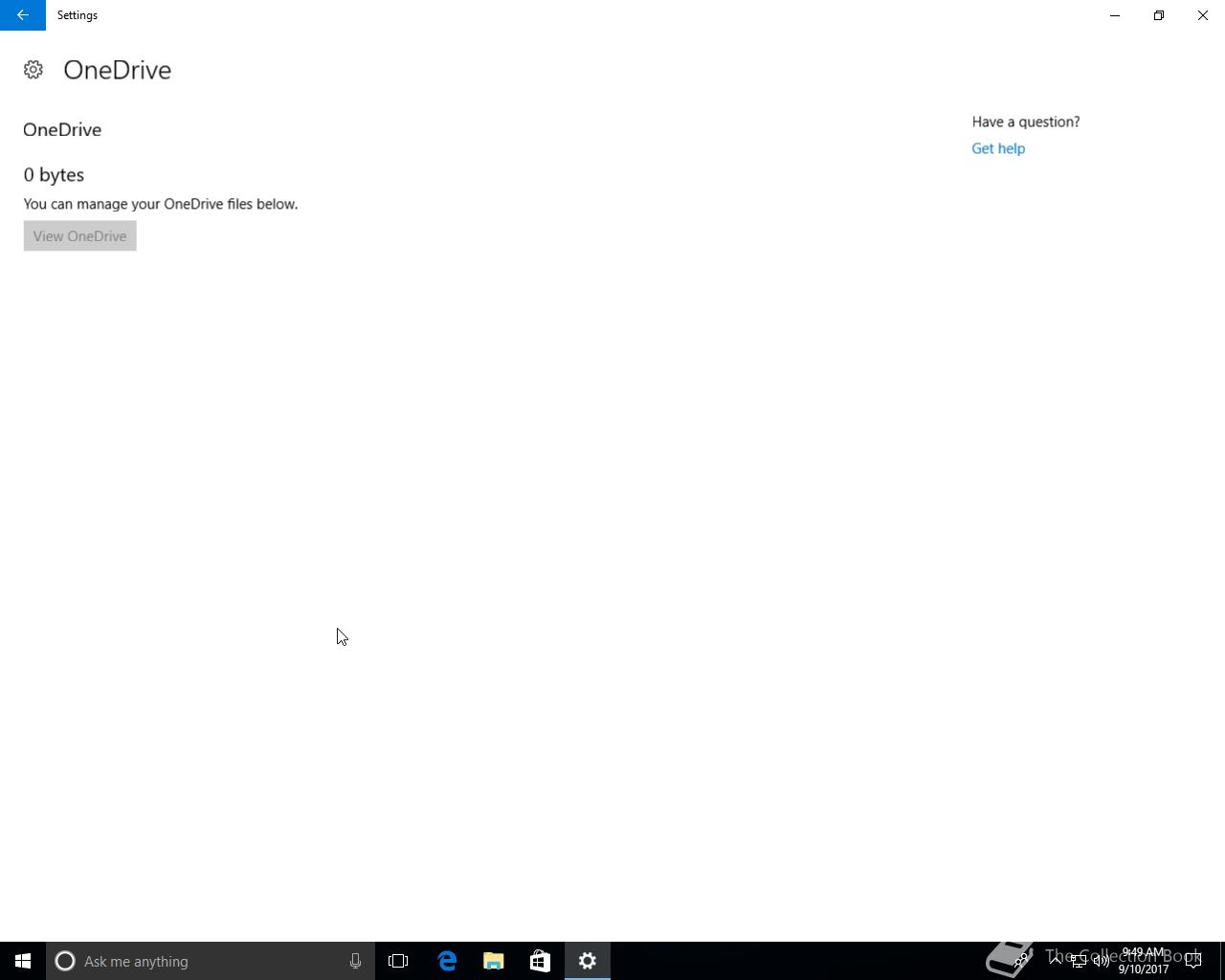The height and width of the screenshot is (980, 1225).
Task: Click the Ask me anything search box
Action: (x=211, y=961)
